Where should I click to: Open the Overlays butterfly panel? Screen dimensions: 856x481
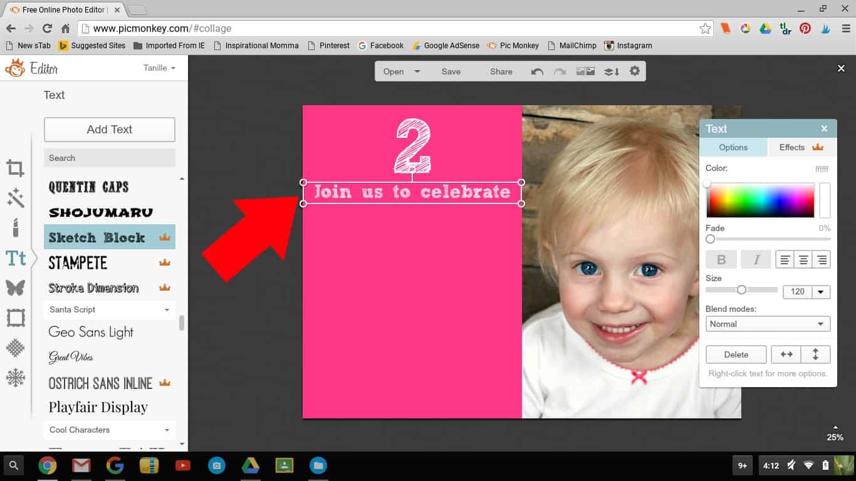coord(16,287)
